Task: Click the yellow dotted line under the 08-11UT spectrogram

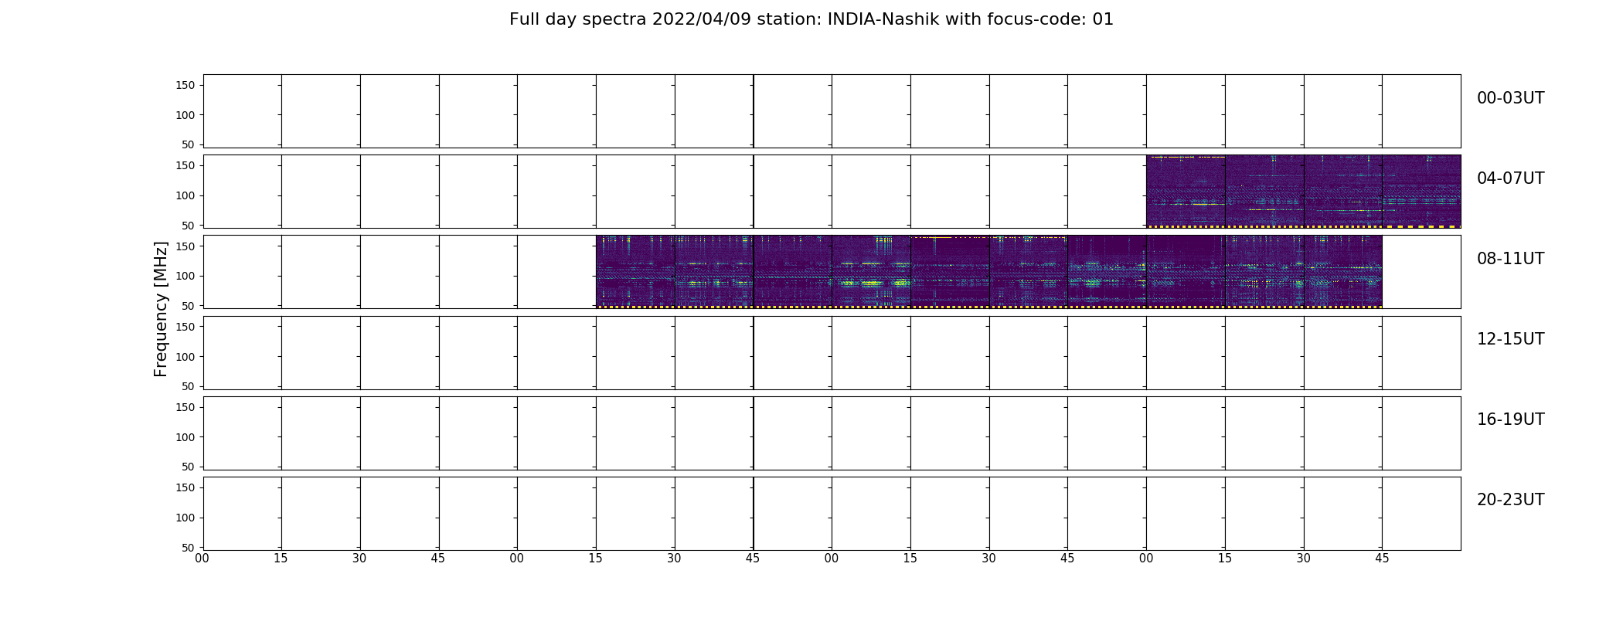Action: point(989,307)
